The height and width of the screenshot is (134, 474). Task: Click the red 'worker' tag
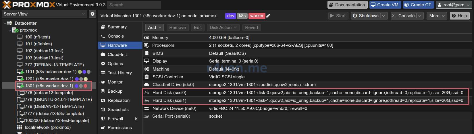click(257, 16)
